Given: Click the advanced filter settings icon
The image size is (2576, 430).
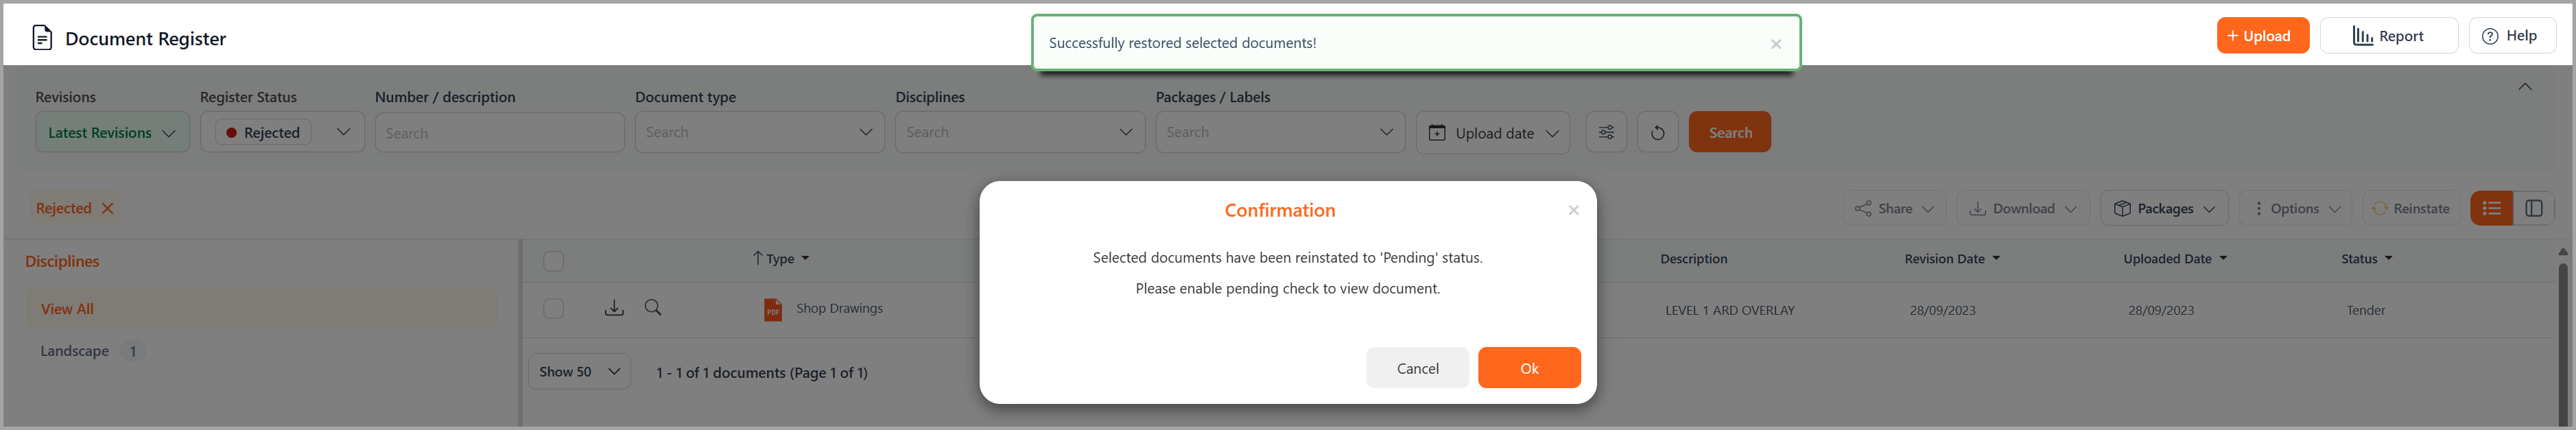Looking at the screenshot, I should (x=1606, y=132).
